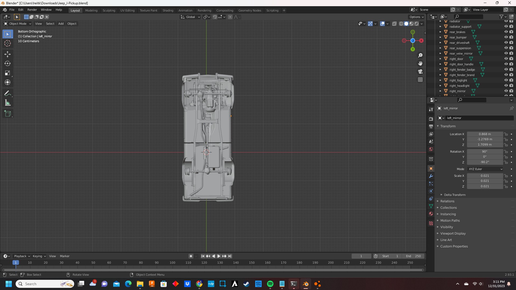Toggle perspective/orthographic grid icon in viewport
This screenshot has height=290, width=516.
[420, 80]
